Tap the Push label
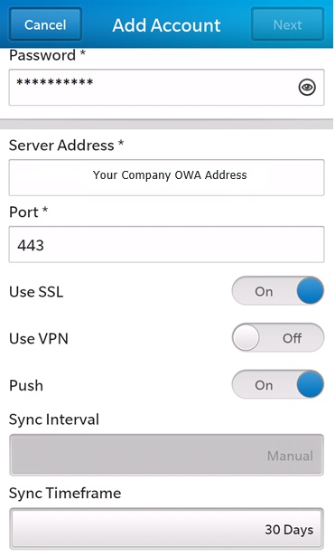 pyautogui.click(x=26, y=385)
